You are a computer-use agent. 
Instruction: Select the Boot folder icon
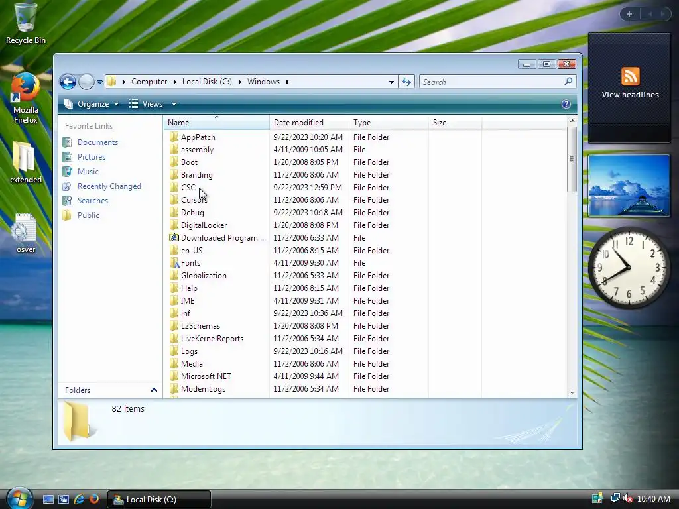(x=174, y=162)
